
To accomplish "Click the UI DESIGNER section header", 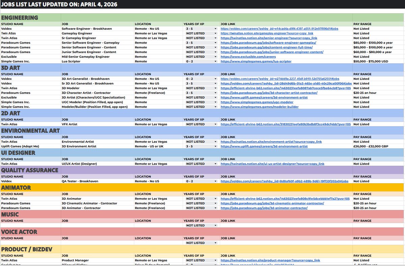I will click(x=18, y=153).
